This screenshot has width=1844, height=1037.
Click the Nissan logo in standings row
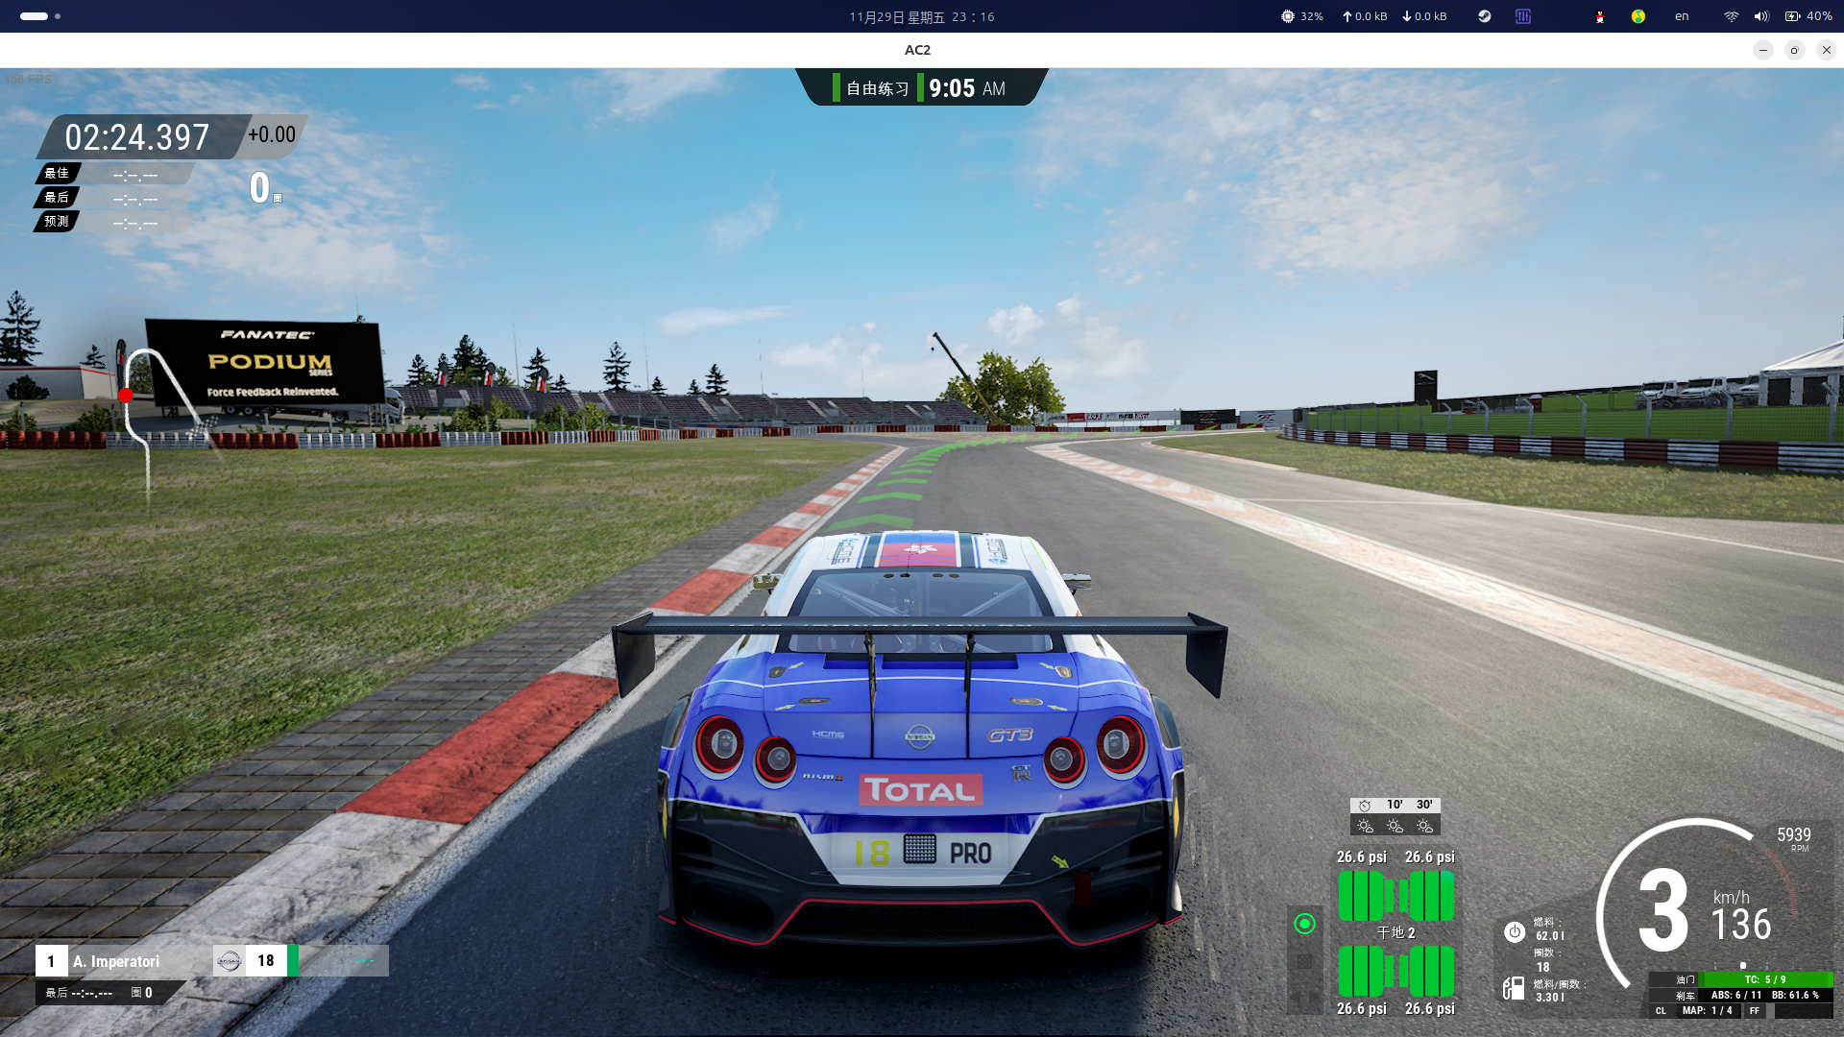(230, 960)
